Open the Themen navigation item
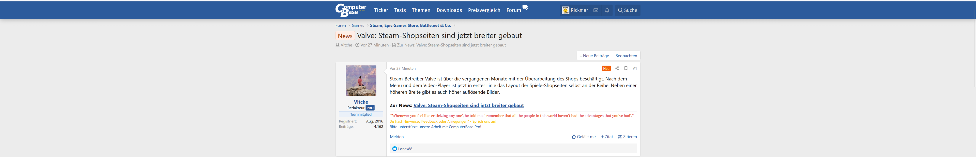This screenshot has width=976, height=157. tap(421, 10)
